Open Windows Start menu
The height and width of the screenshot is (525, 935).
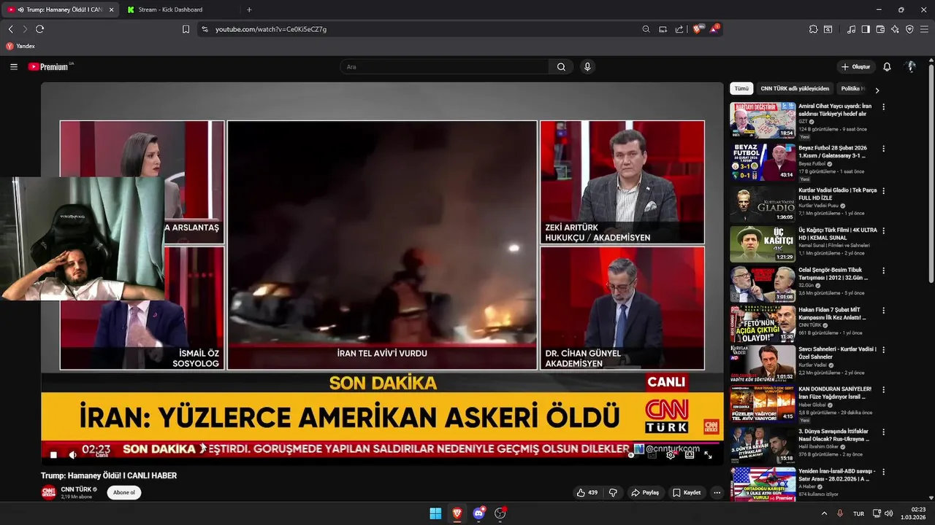[x=435, y=513]
